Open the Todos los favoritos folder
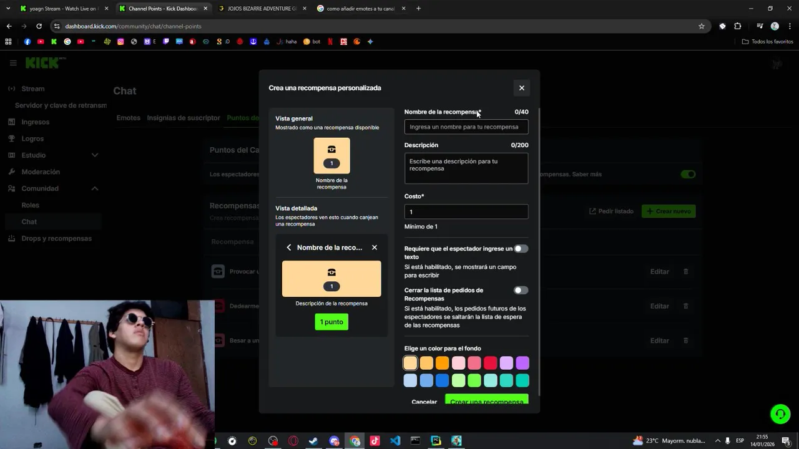The width and height of the screenshot is (799, 449). [x=768, y=42]
